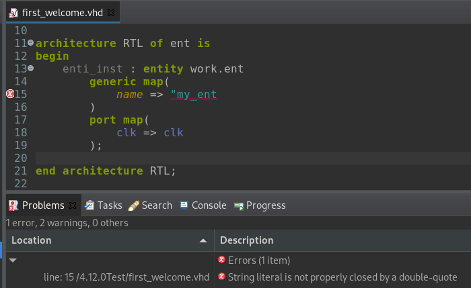Image resolution: width=471 pixels, height=288 pixels.
Task: Click the Errors group error icon
Action: click(221, 260)
